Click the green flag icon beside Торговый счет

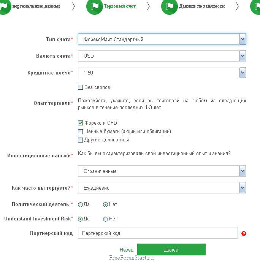click(95, 6)
